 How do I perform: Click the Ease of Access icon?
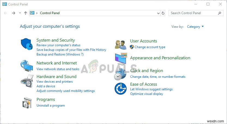[x=120, y=89]
